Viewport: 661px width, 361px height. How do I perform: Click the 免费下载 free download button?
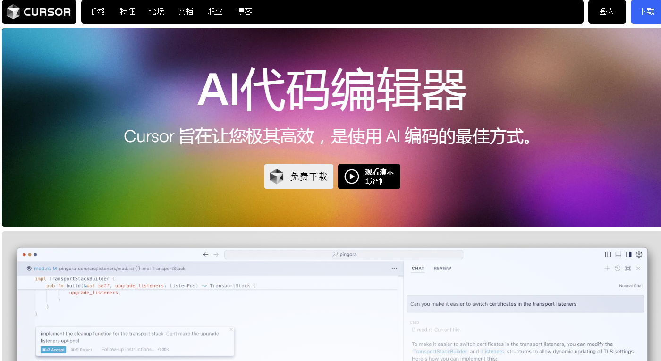pos(299,176)
